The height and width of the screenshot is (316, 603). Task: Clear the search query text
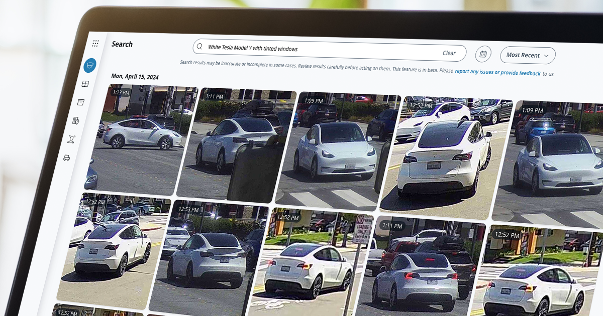[449, 53]
